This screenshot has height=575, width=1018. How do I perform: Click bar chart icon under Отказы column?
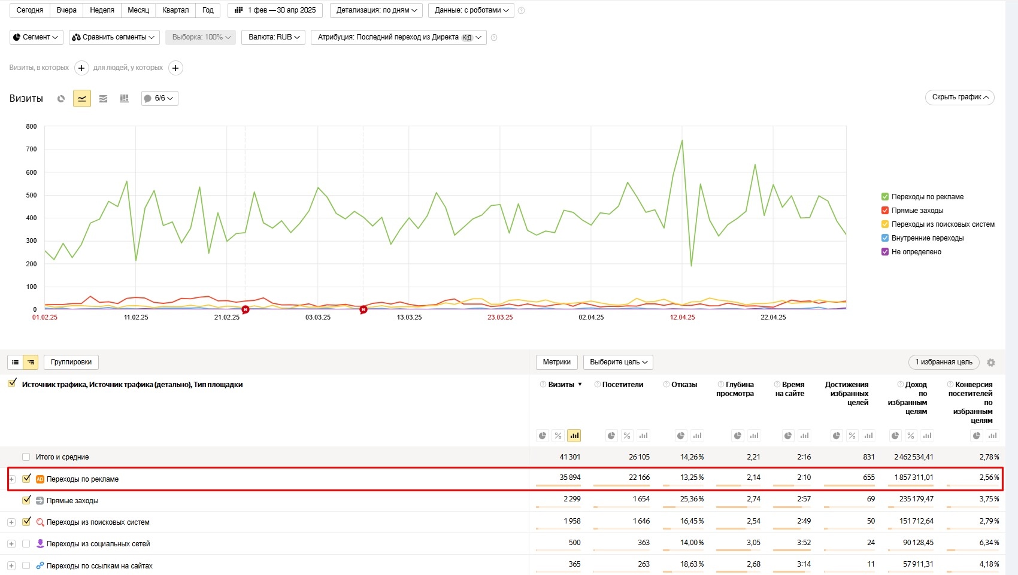tap(697, 436)
